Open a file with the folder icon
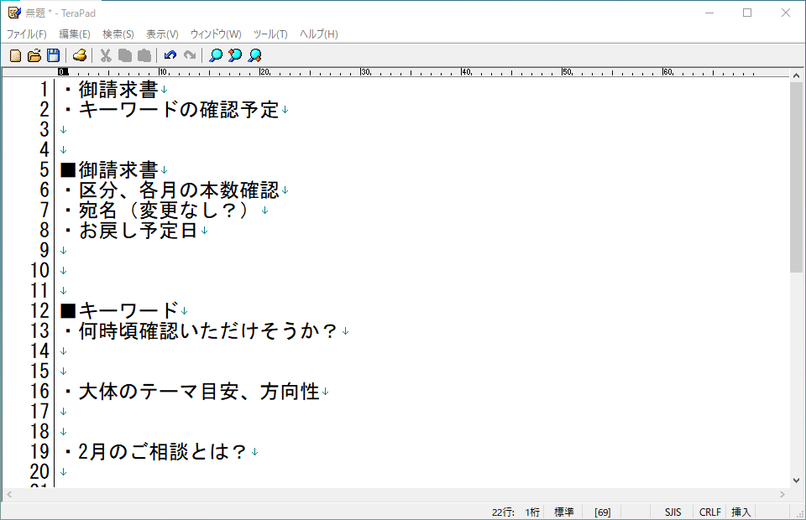 click(x=34, y=55)
